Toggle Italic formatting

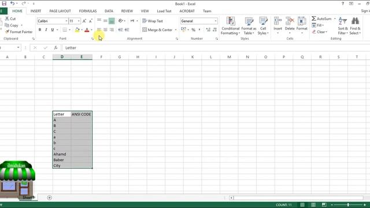pos(46,29)
